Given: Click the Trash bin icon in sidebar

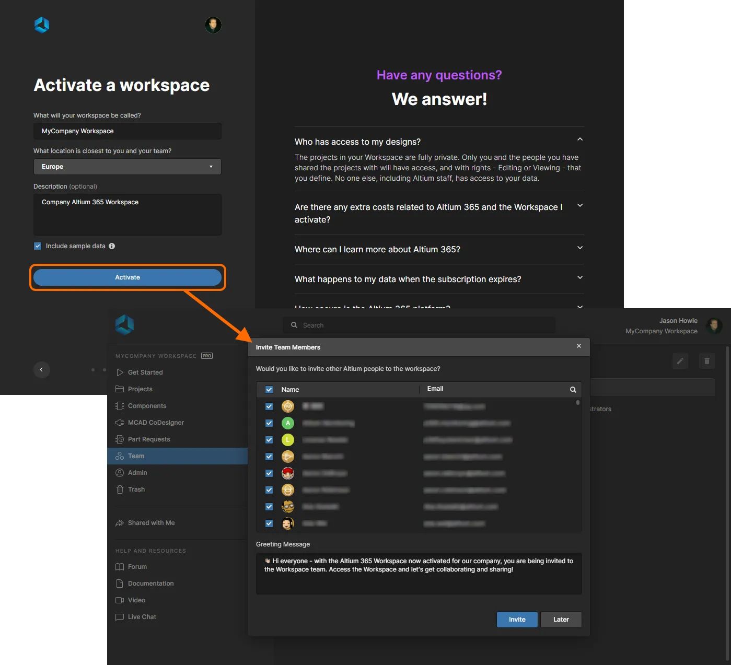Looking at the screenshot, I should point(120,489).
